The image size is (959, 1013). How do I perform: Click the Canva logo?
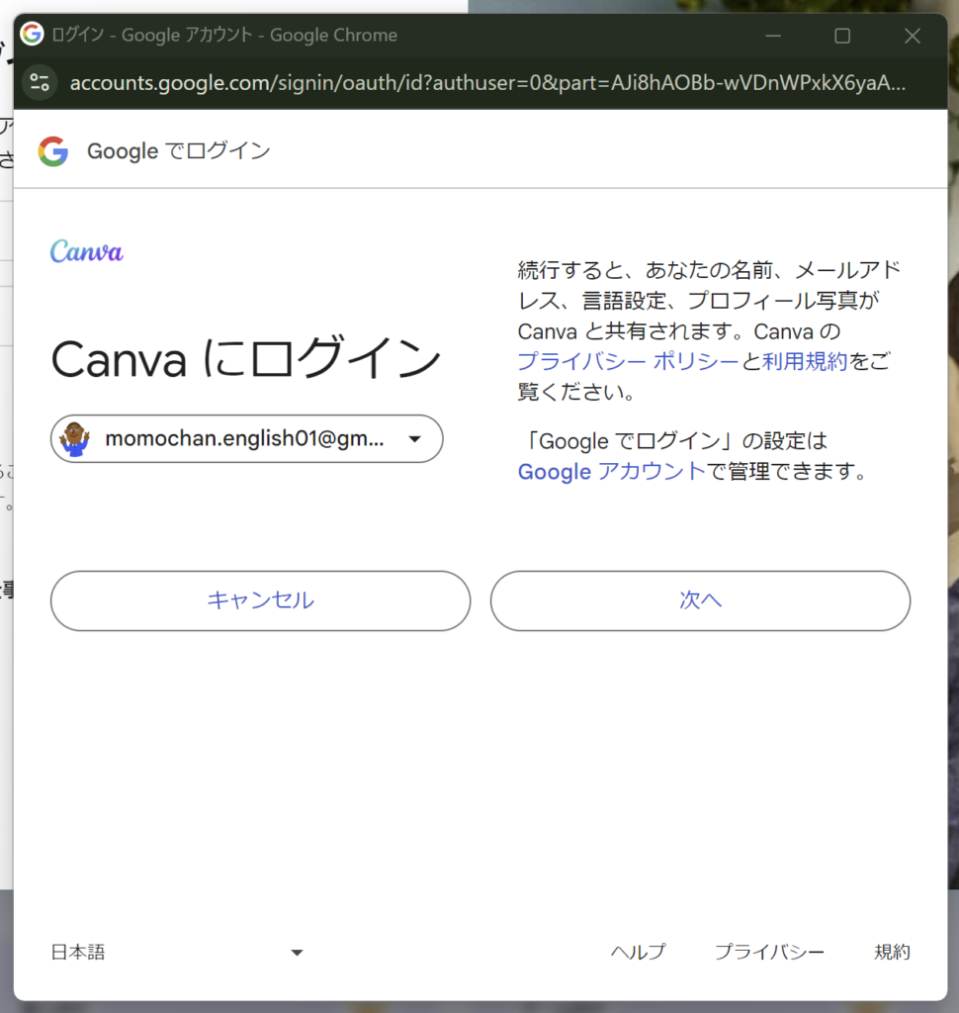pyautogui.click(x=87, y=251)
